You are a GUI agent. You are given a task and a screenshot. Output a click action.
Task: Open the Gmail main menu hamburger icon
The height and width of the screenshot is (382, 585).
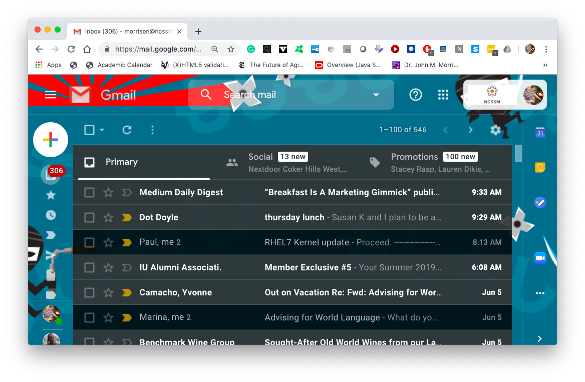51,95
